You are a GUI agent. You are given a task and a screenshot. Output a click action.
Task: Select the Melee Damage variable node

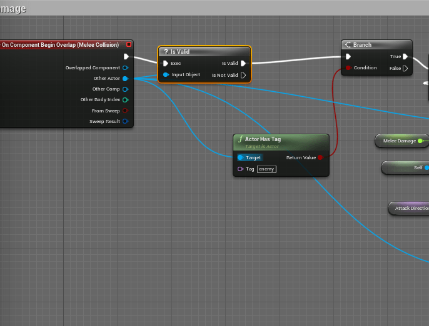pos(400,141)
